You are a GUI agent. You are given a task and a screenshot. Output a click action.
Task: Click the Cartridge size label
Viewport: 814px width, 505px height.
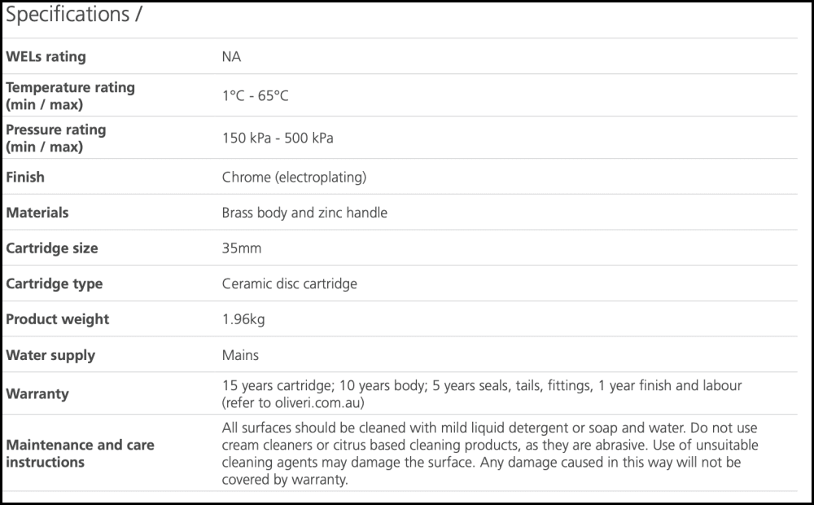(x=52, y=248)
